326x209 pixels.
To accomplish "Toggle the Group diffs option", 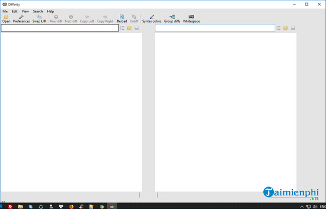I will point(172,19).
